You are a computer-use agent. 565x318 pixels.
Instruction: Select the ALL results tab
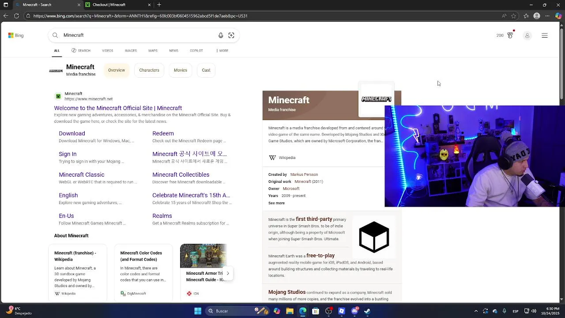pos(57,51)
